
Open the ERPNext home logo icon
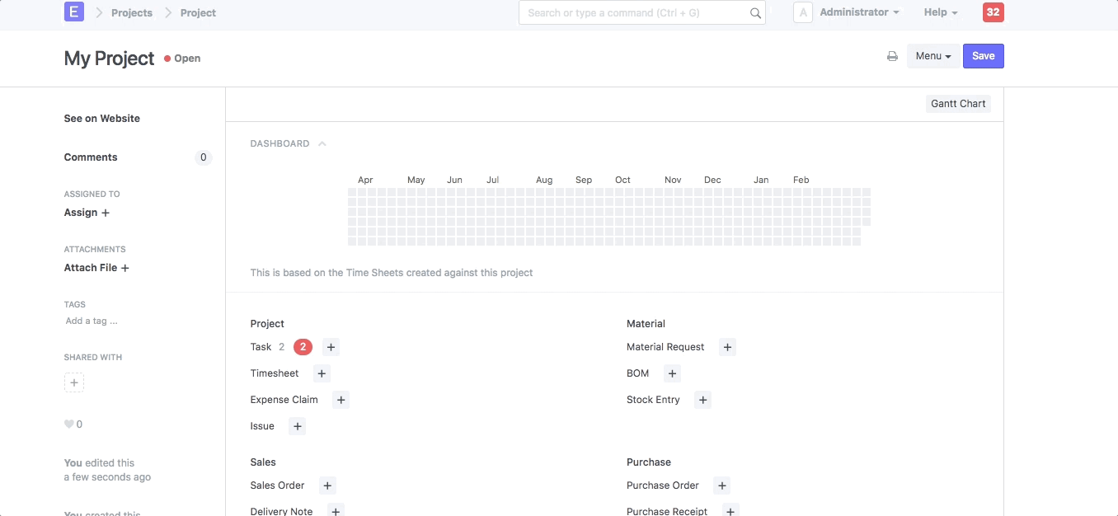pos(74,12)
